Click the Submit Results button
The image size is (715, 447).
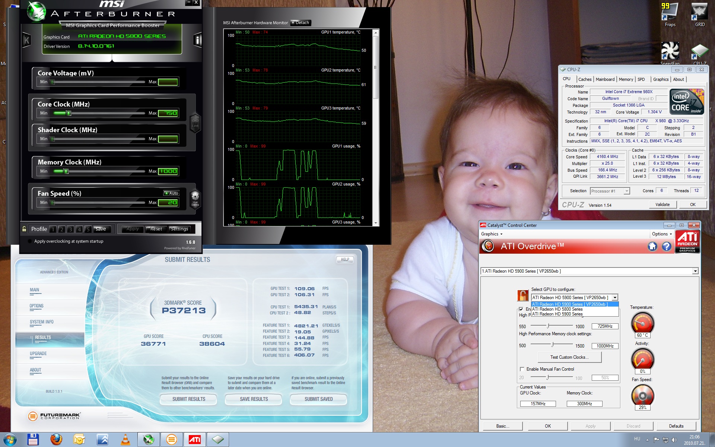(x=189, y=399)
